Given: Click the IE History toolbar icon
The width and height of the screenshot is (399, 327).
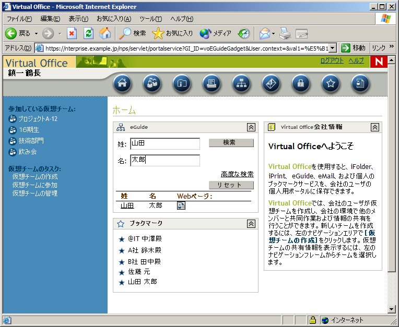Looking at the screenshot, I should point(244,33).
